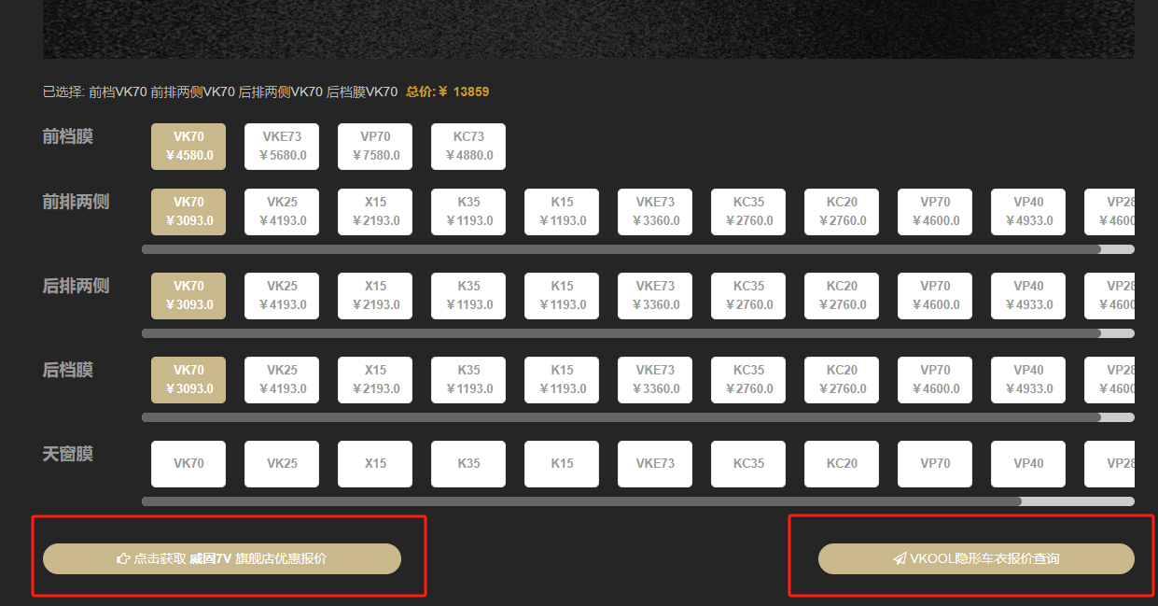Select VK25 in the 前排两侧 row
Viewport: 1158px width, 606px height.
click(282, 212)
